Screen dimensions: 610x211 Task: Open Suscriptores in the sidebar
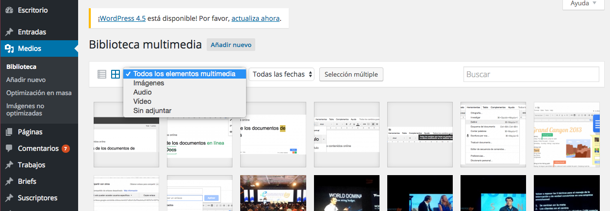click(x=39, y=198)
